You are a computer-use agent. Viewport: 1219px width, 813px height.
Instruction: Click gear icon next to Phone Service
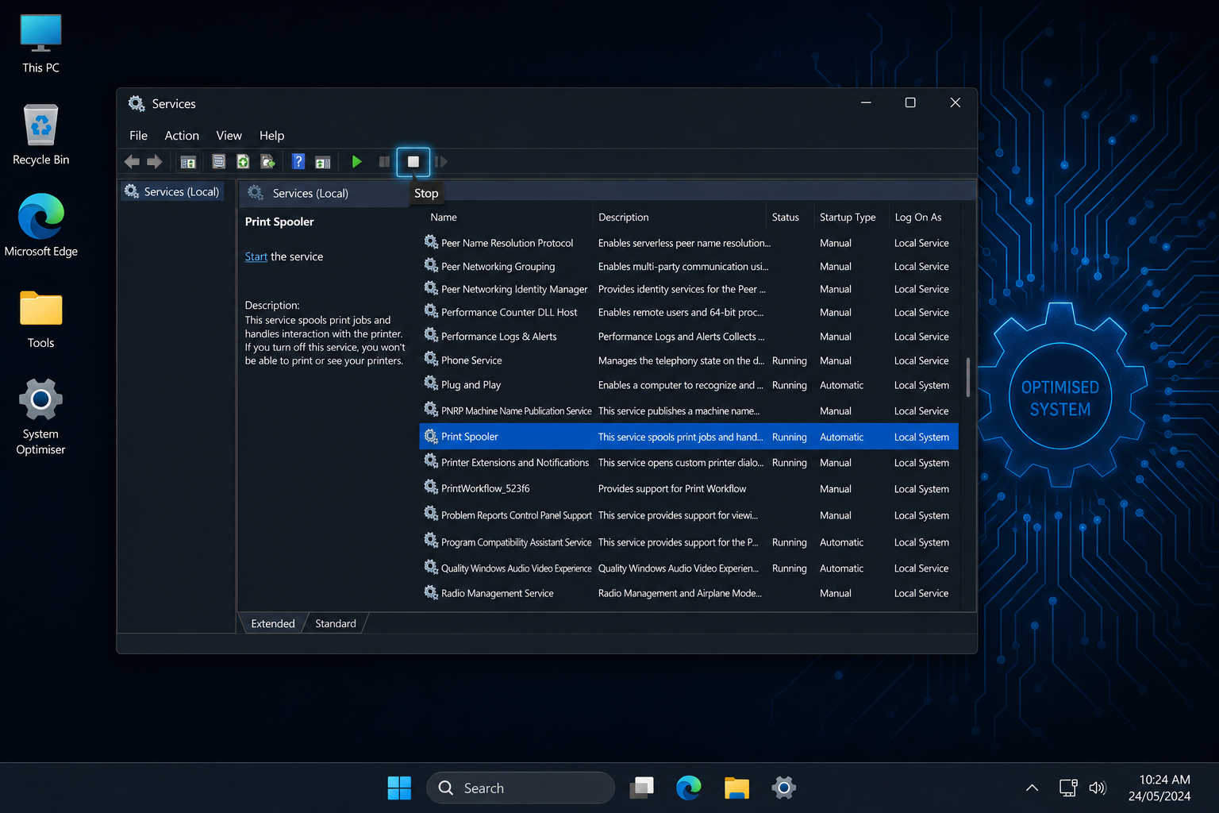pos(431,359)
